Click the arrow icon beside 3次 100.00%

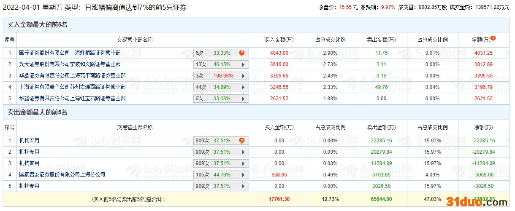pyautogui.click(x=243, y=76)
